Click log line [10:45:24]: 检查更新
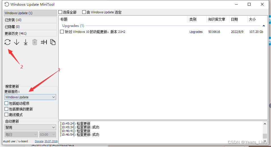271x147 pixels. pos(75,123)
